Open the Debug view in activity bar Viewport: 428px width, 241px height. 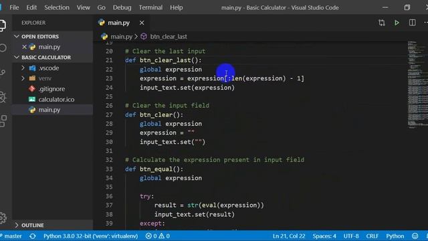click(x=3, y=96)
